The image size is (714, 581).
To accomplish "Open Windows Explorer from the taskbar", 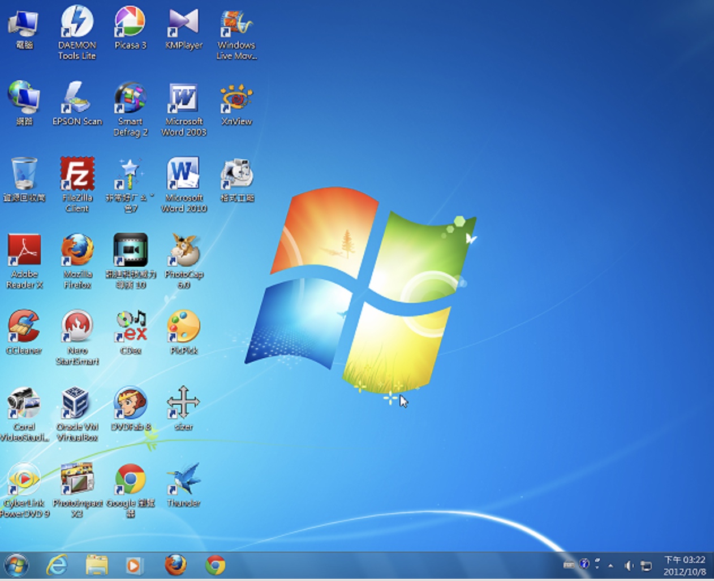I will click(x=97, y=565).
